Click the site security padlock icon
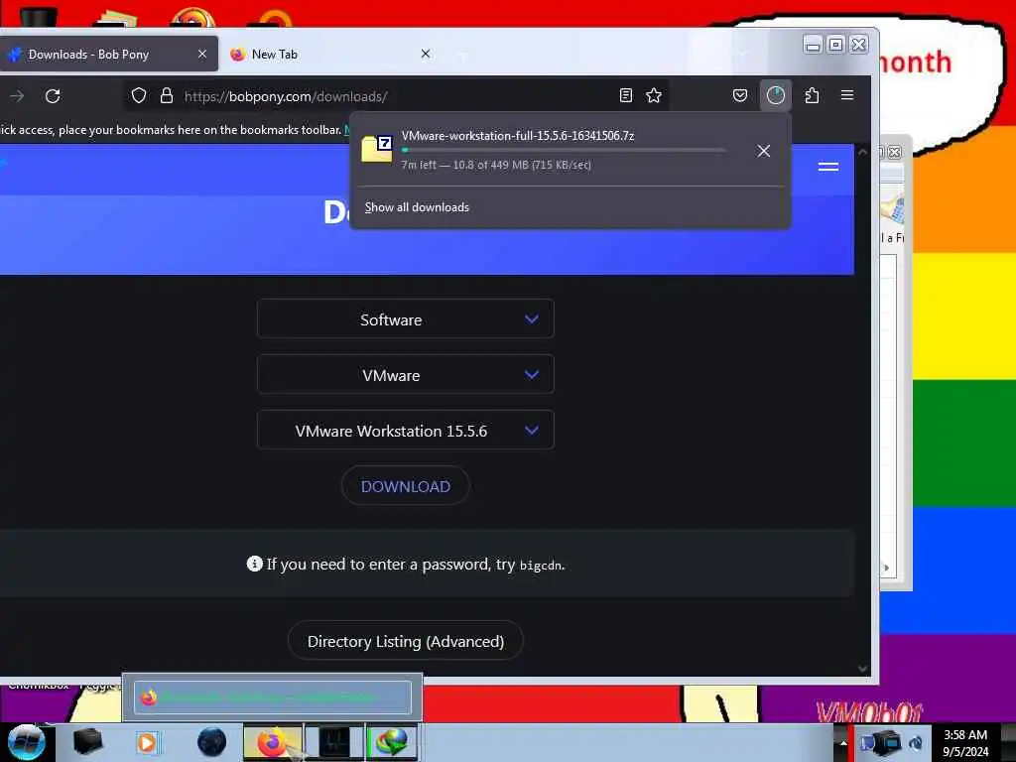This screenshot has width=1016, height=762. click(167, 96)
